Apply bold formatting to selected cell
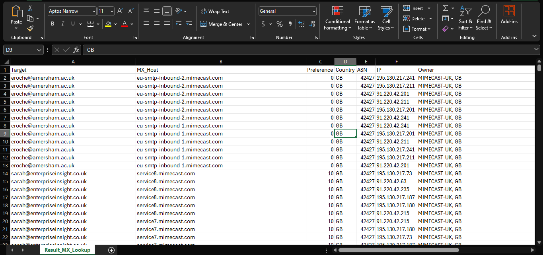 click(52, 24)
